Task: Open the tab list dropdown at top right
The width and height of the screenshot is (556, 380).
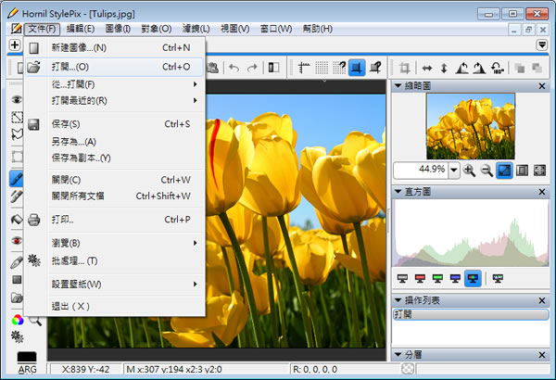Action: pyautogui.click(x=542, y=45)
